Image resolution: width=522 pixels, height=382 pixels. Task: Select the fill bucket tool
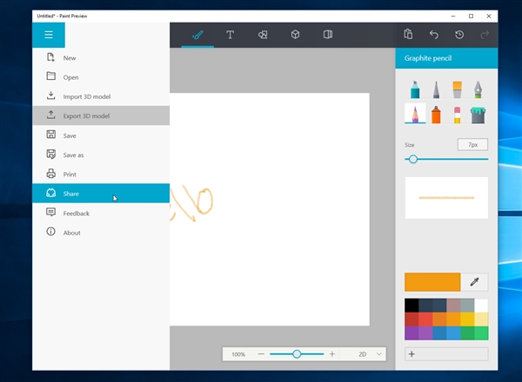pyautogui.click(x=477, y=114)
